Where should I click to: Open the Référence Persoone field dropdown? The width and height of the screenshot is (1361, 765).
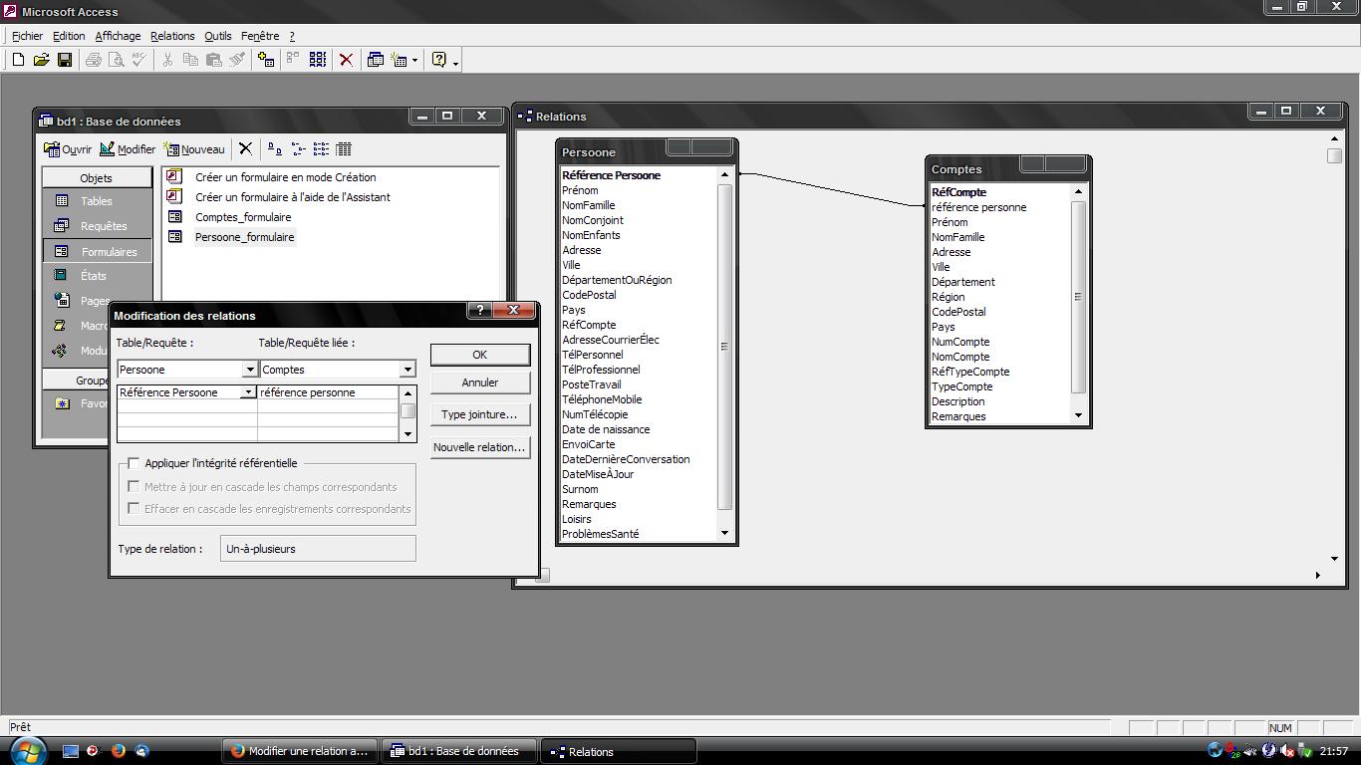point(248,392)
